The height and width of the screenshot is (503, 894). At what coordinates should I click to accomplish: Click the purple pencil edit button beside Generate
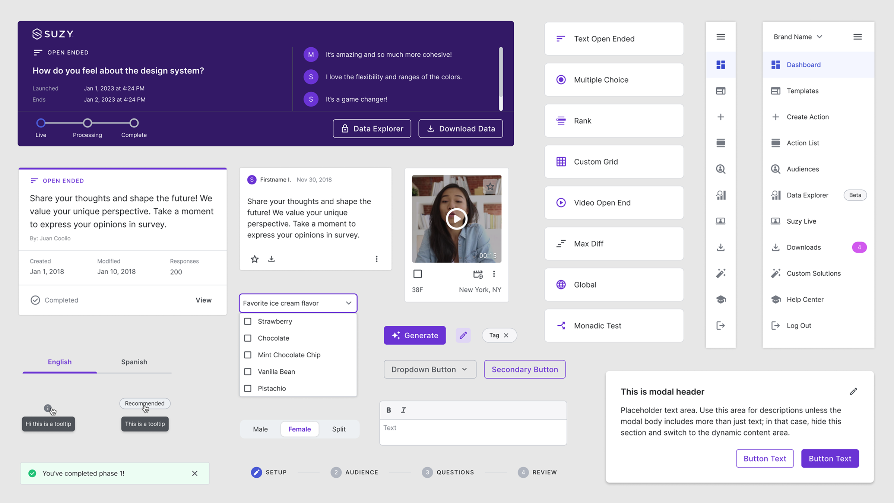coord(463,335)
